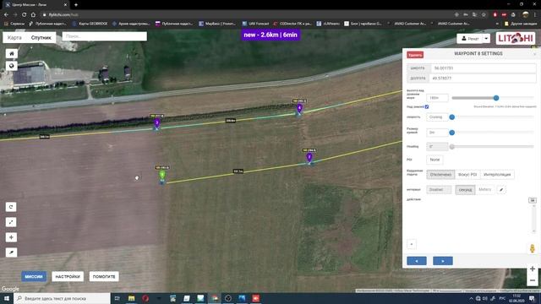
Task: Select purple waypoint marker 4
Action: (299, 108)
